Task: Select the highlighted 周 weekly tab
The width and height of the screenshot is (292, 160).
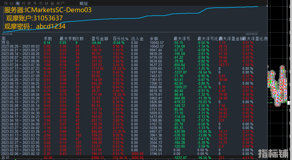Action: [17, 3]
